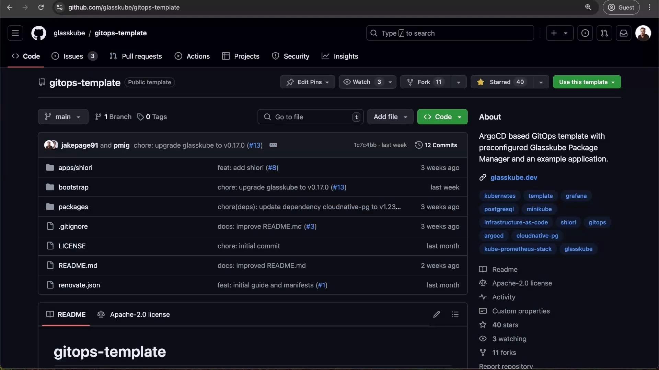Open the README.md file
Viewport: 659px width, 370px height.
[78, 266]
